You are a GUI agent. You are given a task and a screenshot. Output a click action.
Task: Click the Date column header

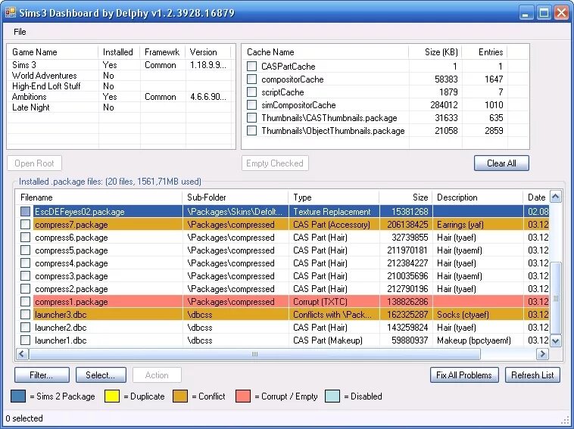536,197
